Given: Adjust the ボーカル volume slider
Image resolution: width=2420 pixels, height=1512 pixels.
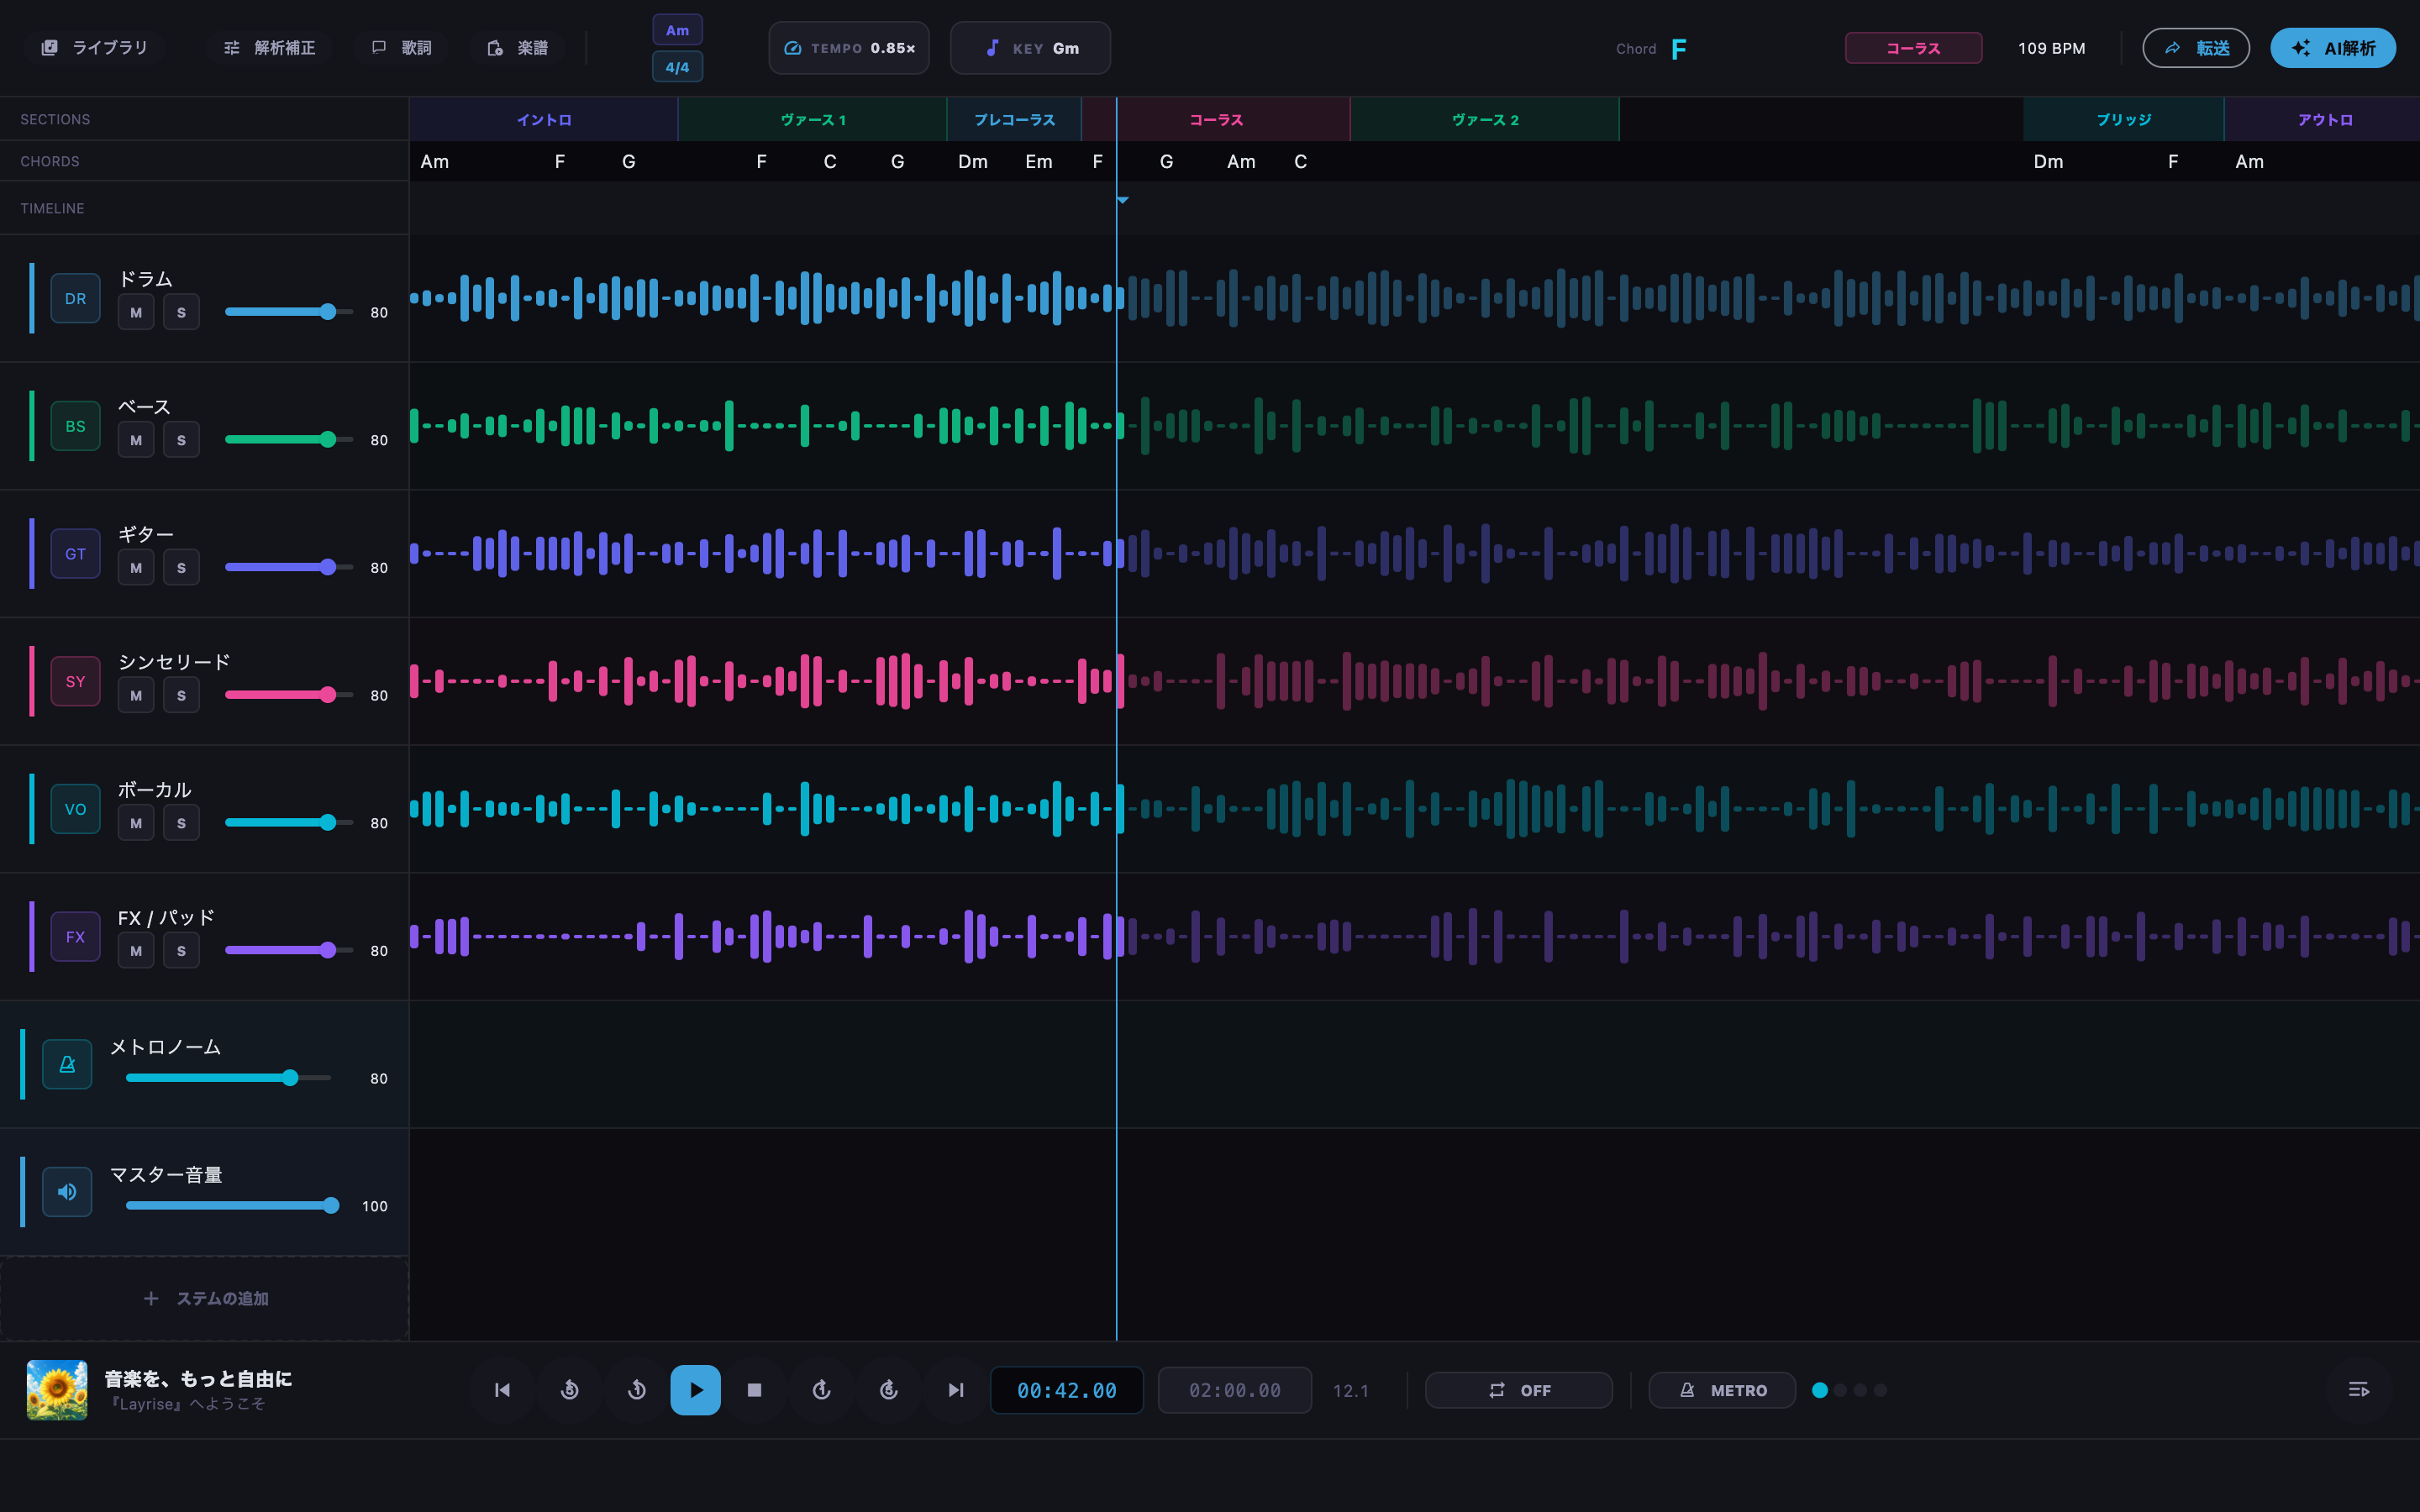Looking at the screenshot, I should pyautogui.click(x=289, y=823).
